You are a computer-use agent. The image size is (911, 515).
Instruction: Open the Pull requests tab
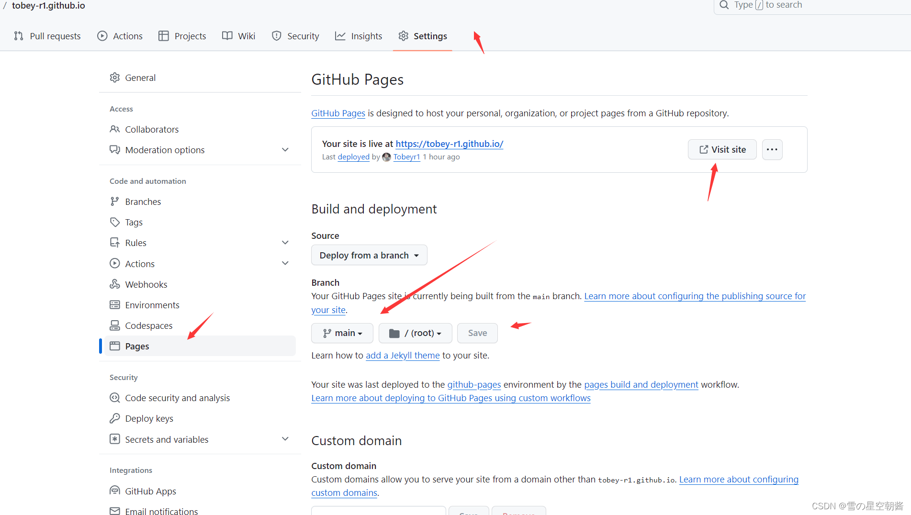(47, 36)
